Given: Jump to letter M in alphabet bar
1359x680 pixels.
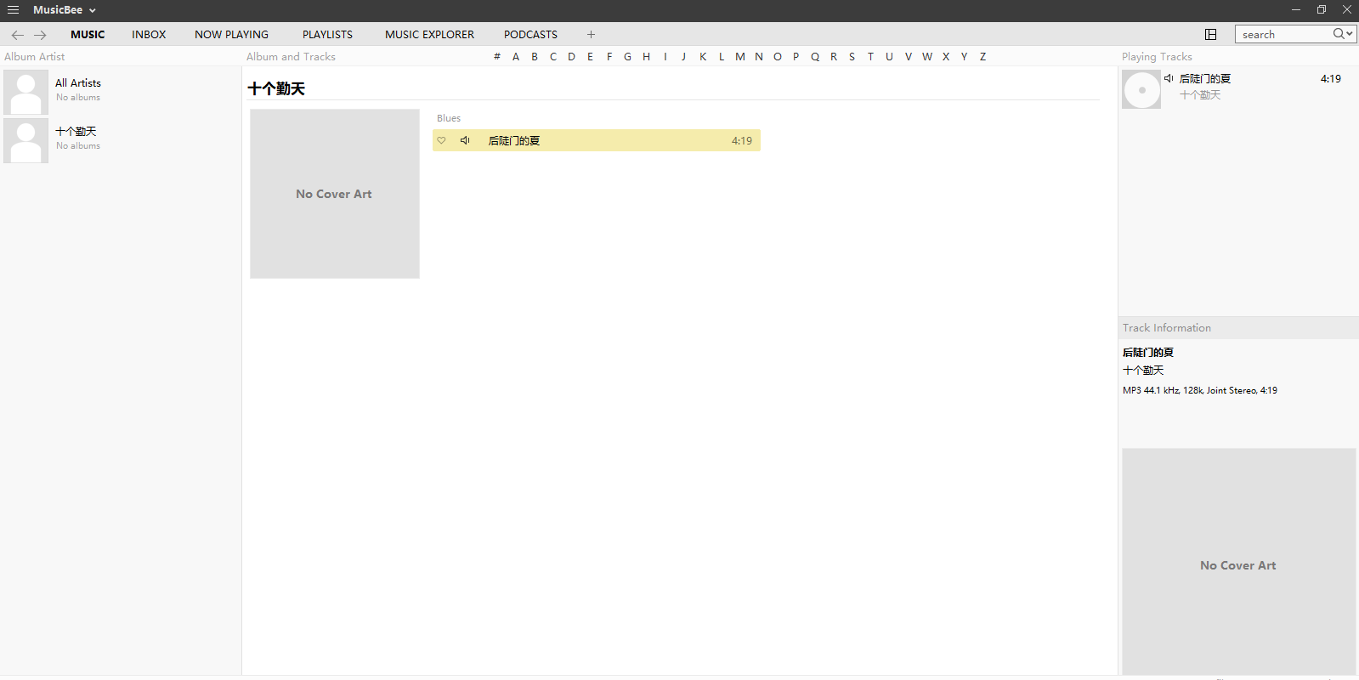Looking at the screenshot, I should 740,57.
